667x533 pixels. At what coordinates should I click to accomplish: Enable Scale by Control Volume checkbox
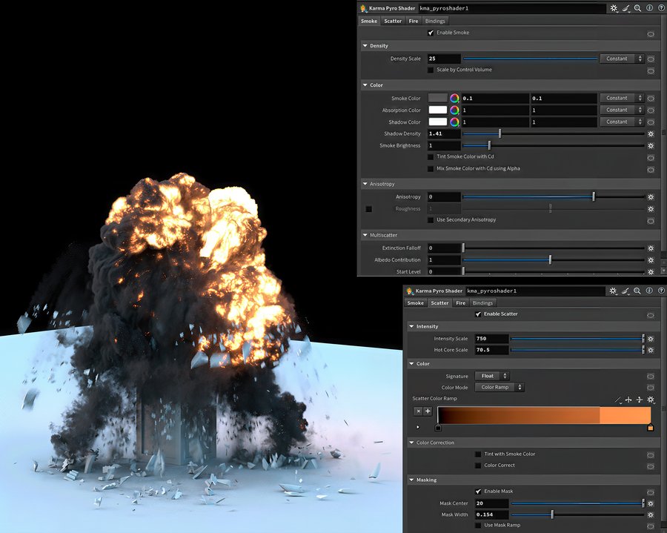coord(431,70)
